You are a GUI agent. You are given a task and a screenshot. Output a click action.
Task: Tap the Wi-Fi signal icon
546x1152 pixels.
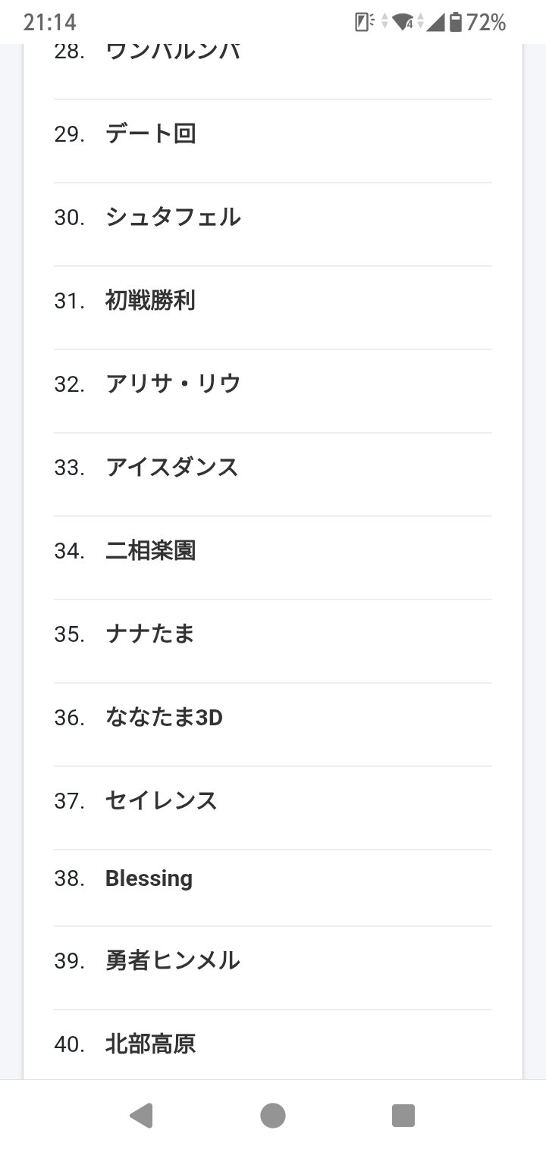[403, 23]
